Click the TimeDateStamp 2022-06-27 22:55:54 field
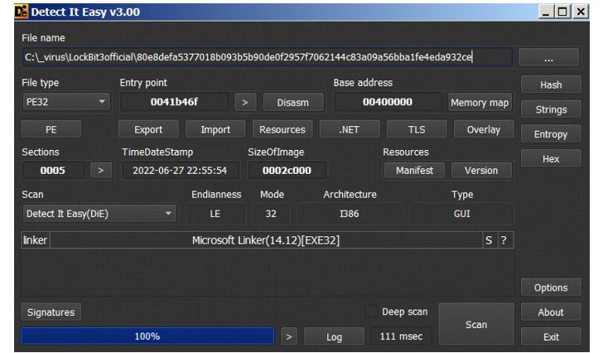This screenshot has width=603, height=353. [180, 171]
